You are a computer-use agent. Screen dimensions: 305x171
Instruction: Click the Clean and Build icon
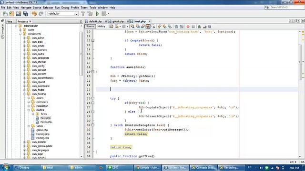90,14
